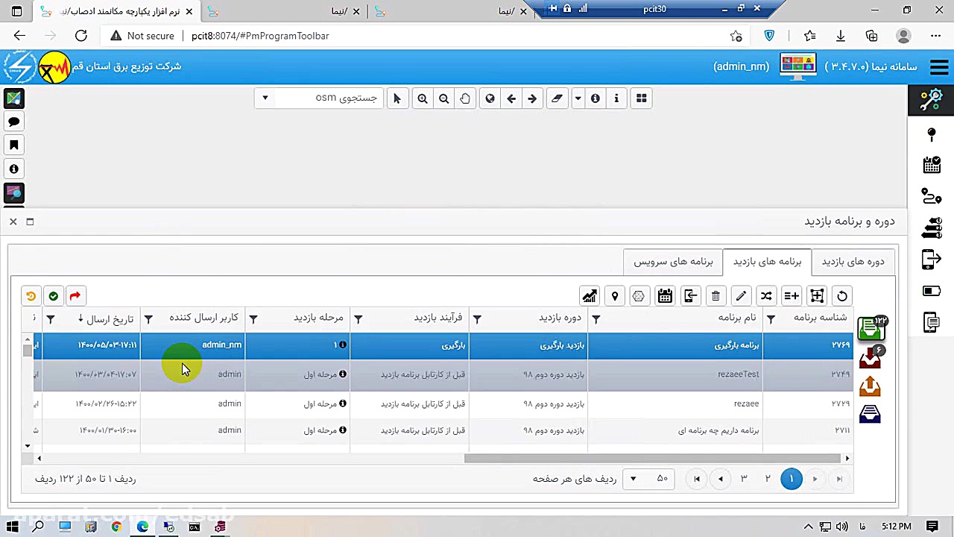Click the trash delete program icon
This screenshot has height=537, width=954.
[x=715, y=296]
